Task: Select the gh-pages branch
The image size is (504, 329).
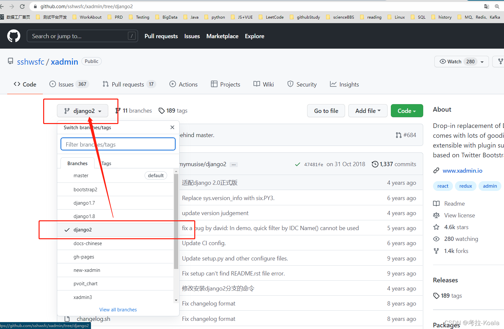Action: (115, 257)
